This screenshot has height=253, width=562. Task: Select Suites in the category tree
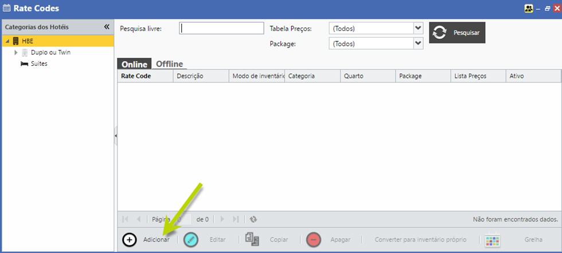click(x=39, y=64)
